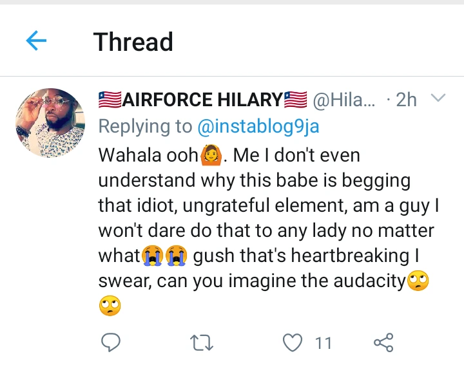Screen dimensions: 464x365
Task: Like the tweet with the heart icon
Action: point(293,342)
